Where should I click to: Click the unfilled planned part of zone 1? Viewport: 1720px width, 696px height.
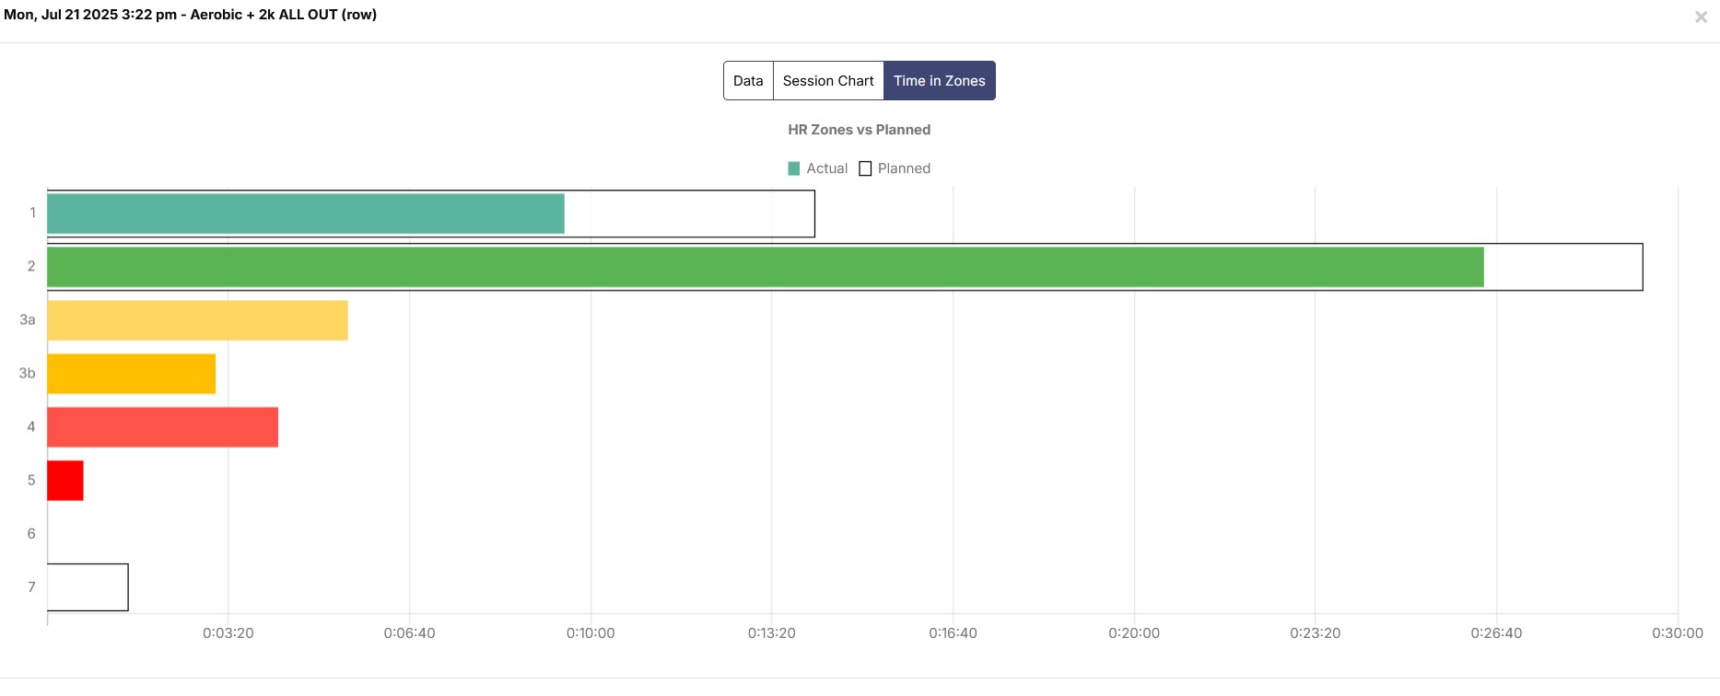690,214
